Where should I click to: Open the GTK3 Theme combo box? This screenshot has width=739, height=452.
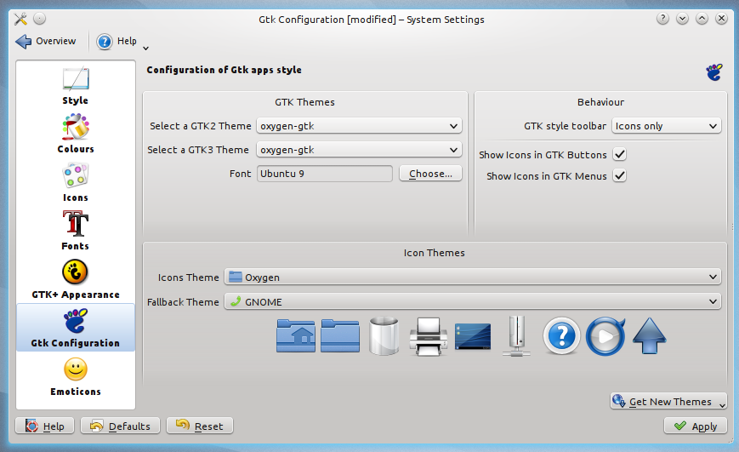(358, 150)
